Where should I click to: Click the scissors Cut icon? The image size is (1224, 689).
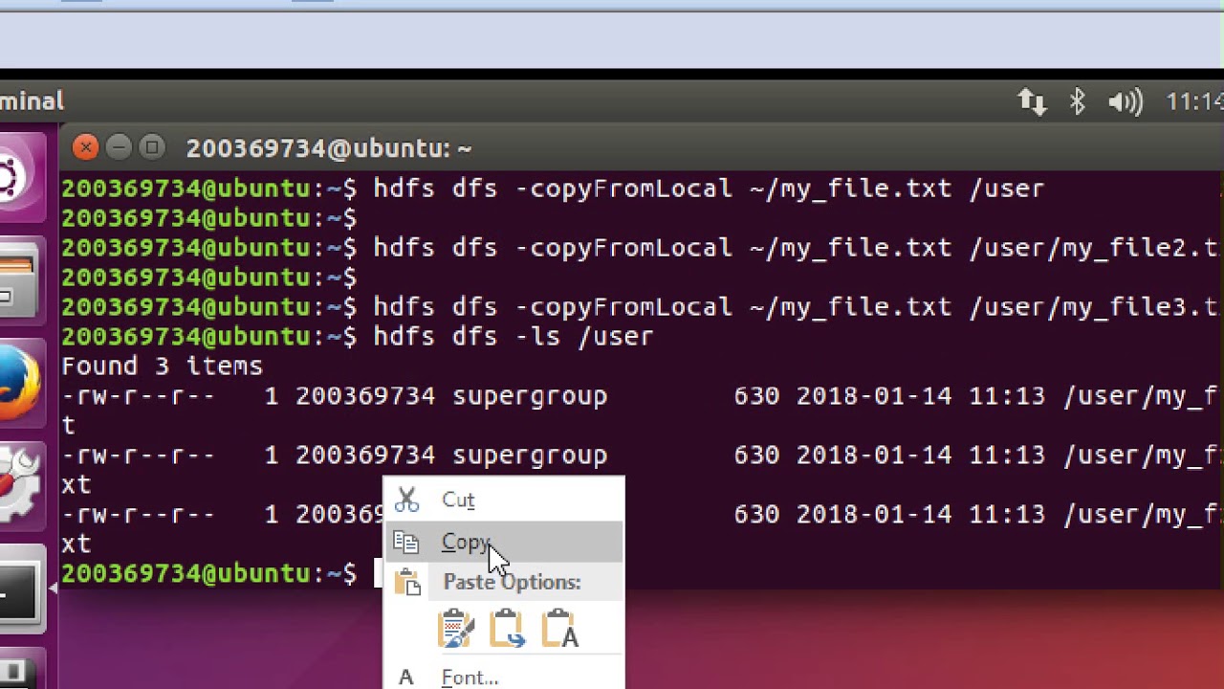point(406,500)
